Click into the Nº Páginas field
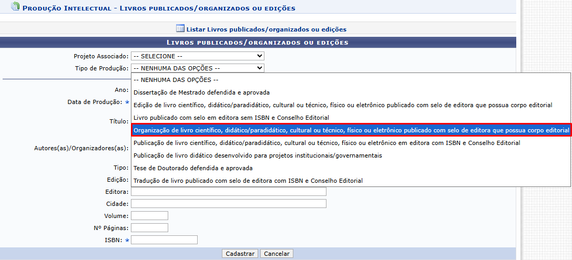 149,227
